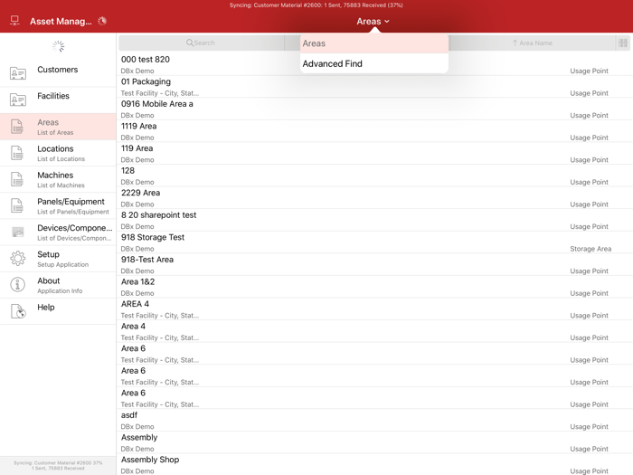Sort by Area Name column header

point(532,43)
